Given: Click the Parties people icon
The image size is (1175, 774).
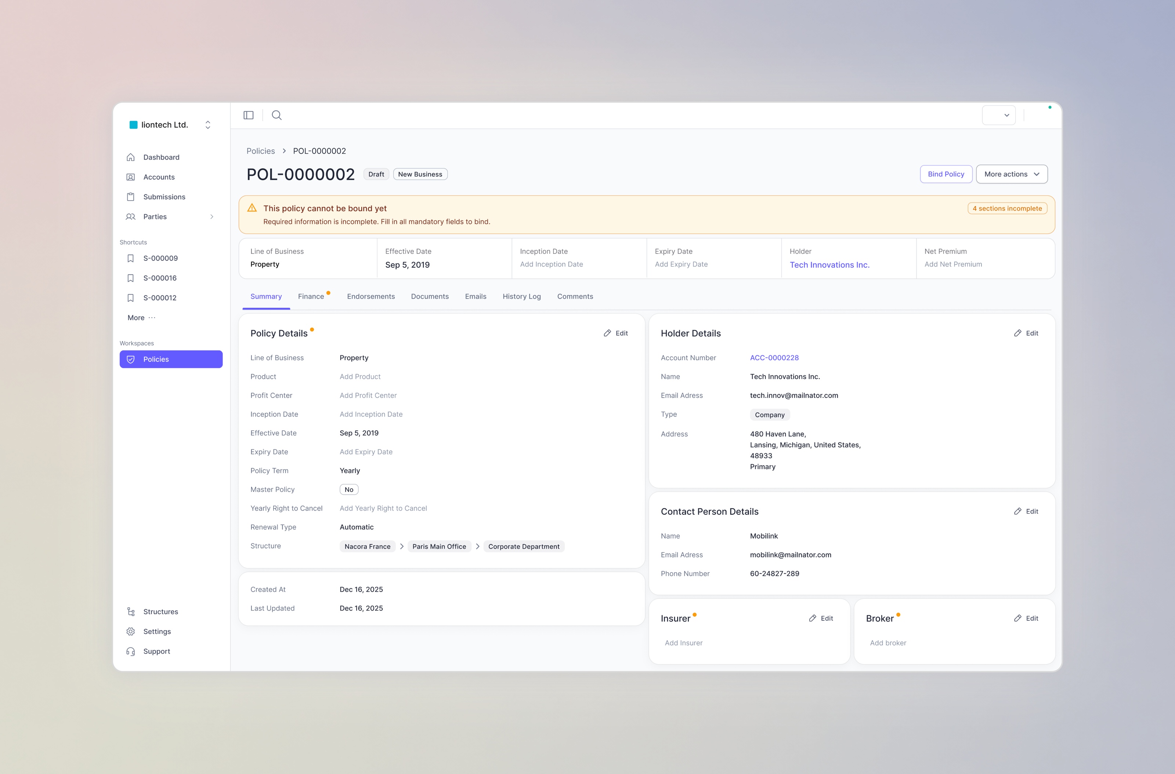Looking at the screenshot, I should (x=130, y=216).
